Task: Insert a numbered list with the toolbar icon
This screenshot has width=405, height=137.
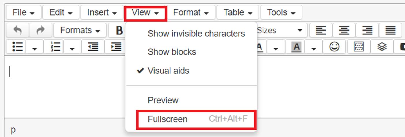Action: click(x=55, y=47)
